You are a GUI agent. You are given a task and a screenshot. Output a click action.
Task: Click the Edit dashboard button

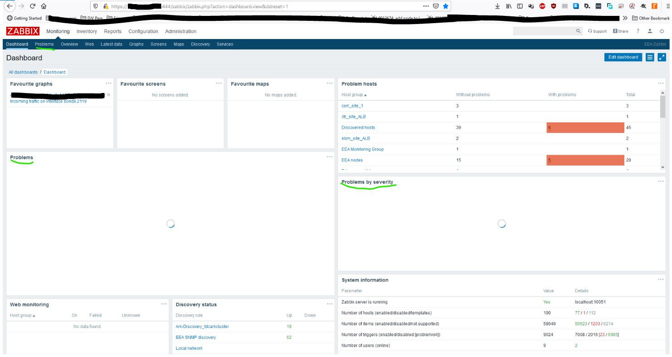623,57
